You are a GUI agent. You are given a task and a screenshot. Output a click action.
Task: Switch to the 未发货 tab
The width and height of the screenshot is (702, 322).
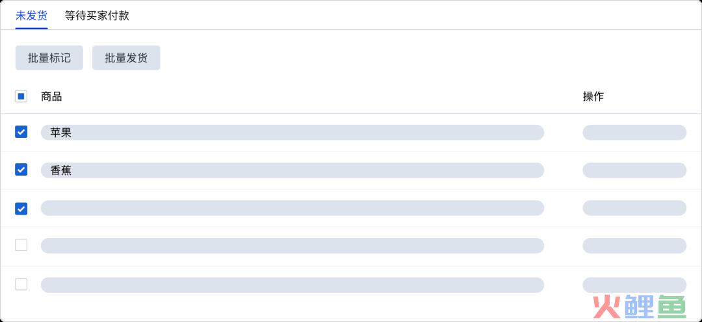31,16
